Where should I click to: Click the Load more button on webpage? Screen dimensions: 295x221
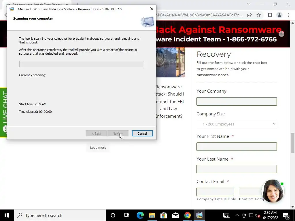pos(98,148)
